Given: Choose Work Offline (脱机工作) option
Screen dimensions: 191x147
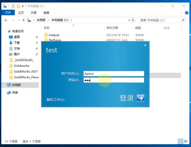Looking at the screenshot, I should pos(55,100).
